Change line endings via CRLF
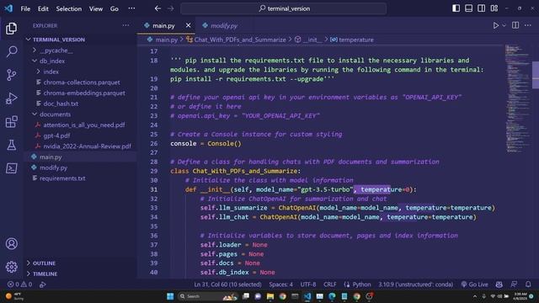The height and width of the screenshot is (303, 539). point(329,284)
